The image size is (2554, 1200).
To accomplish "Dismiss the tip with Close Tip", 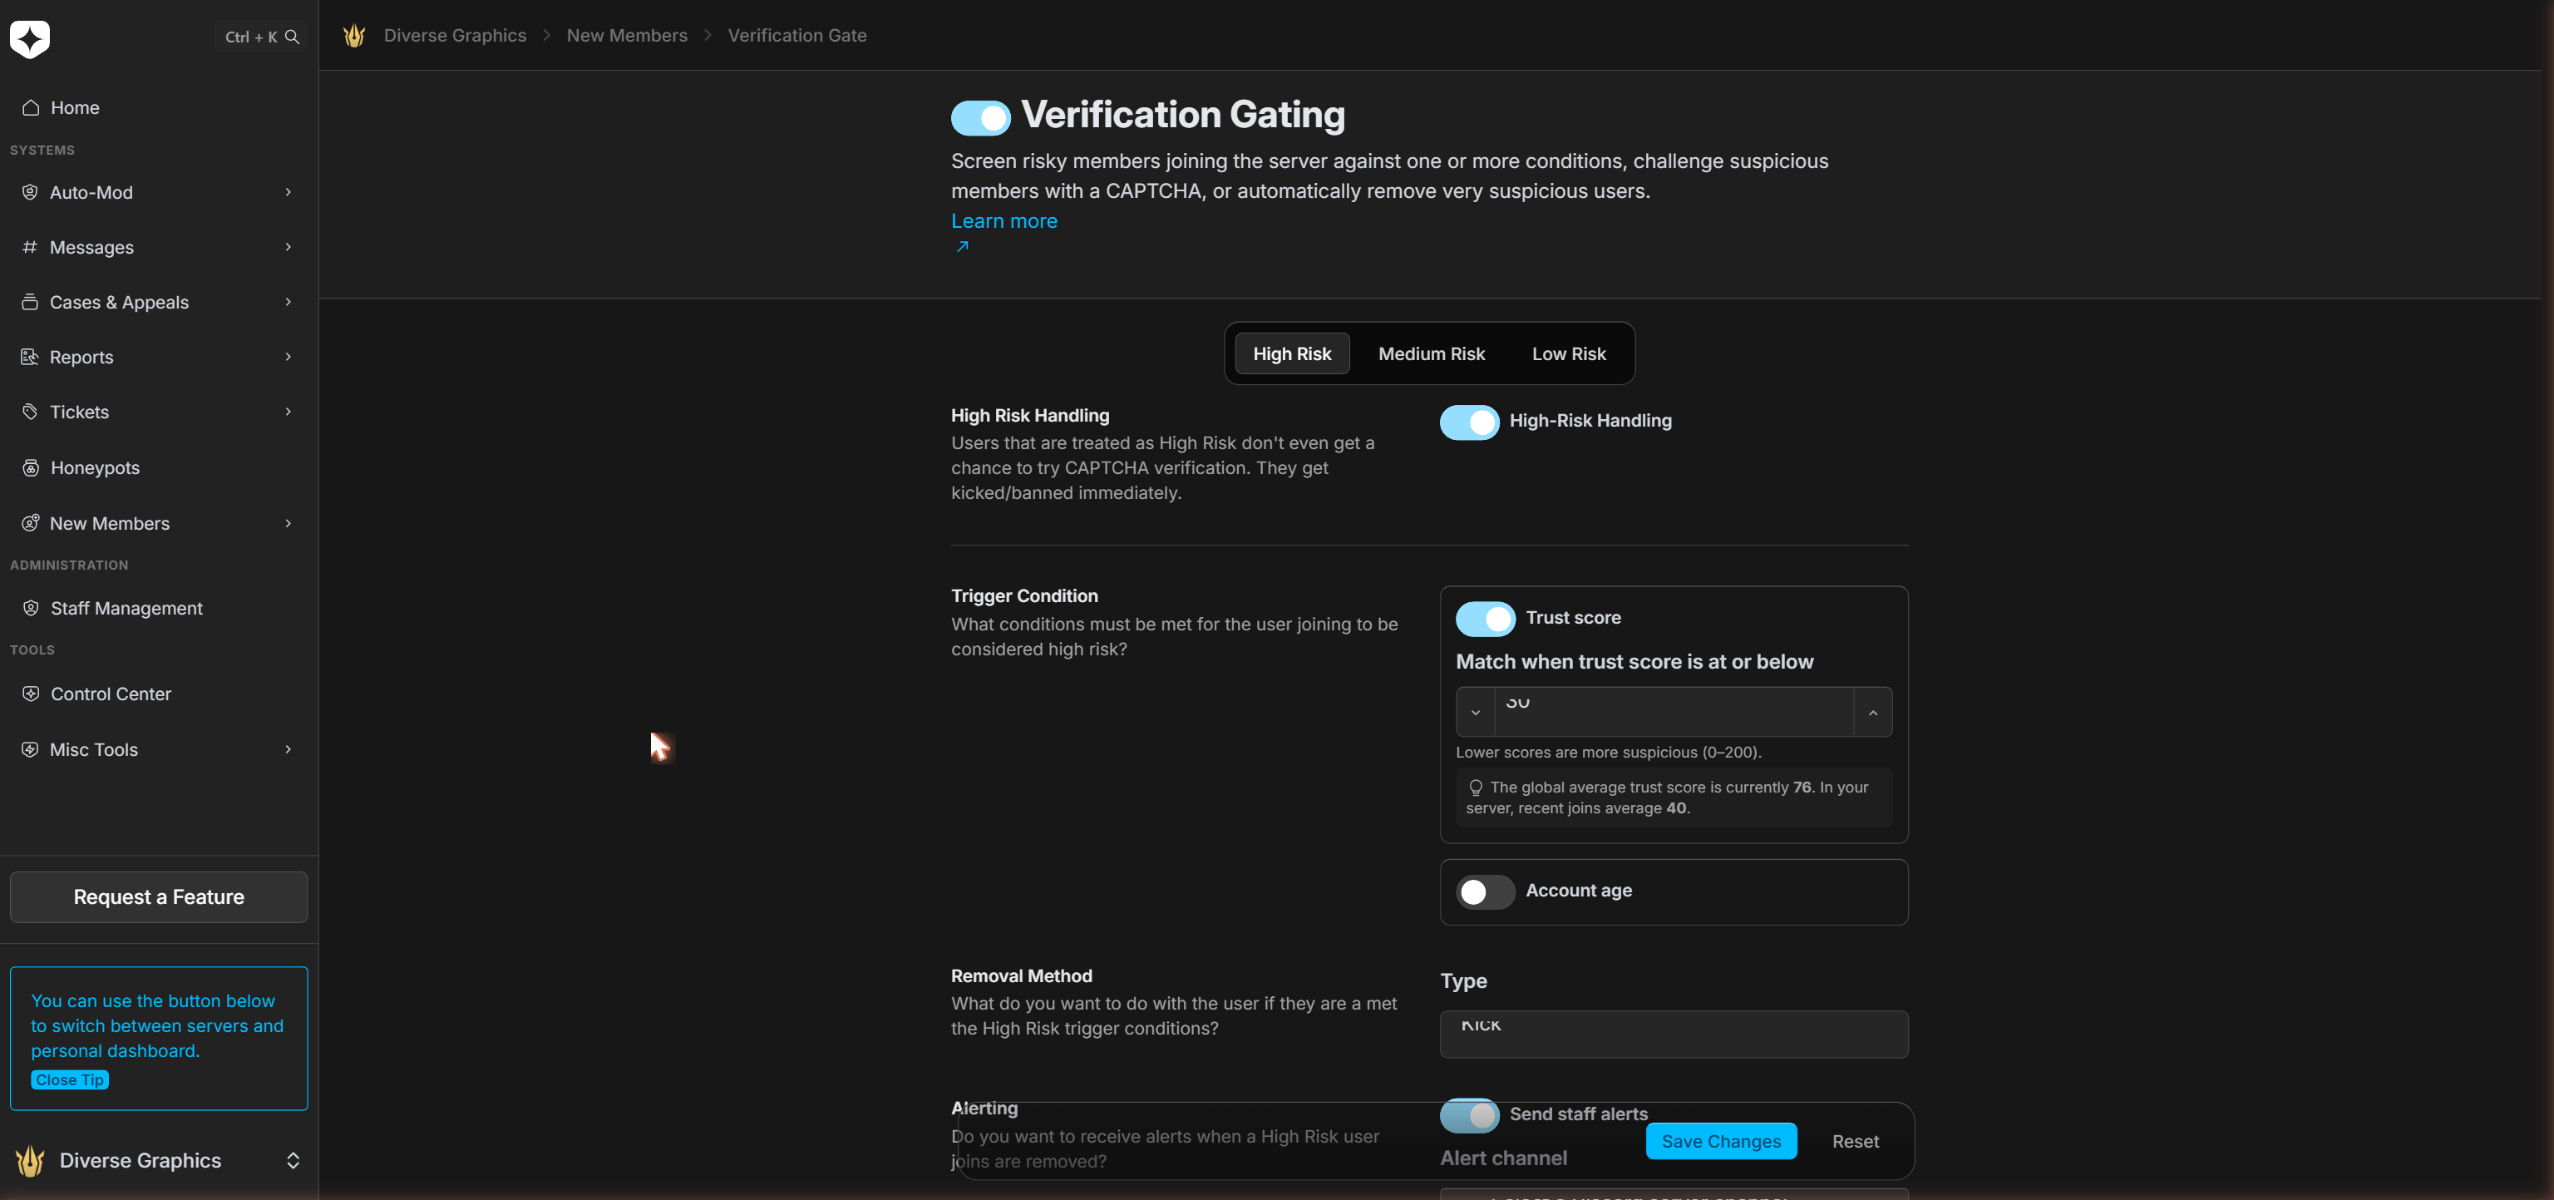I will (x=69, y=1080).
